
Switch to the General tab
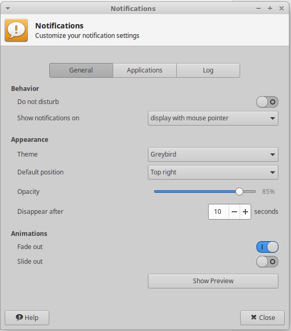tap(81, 70)
